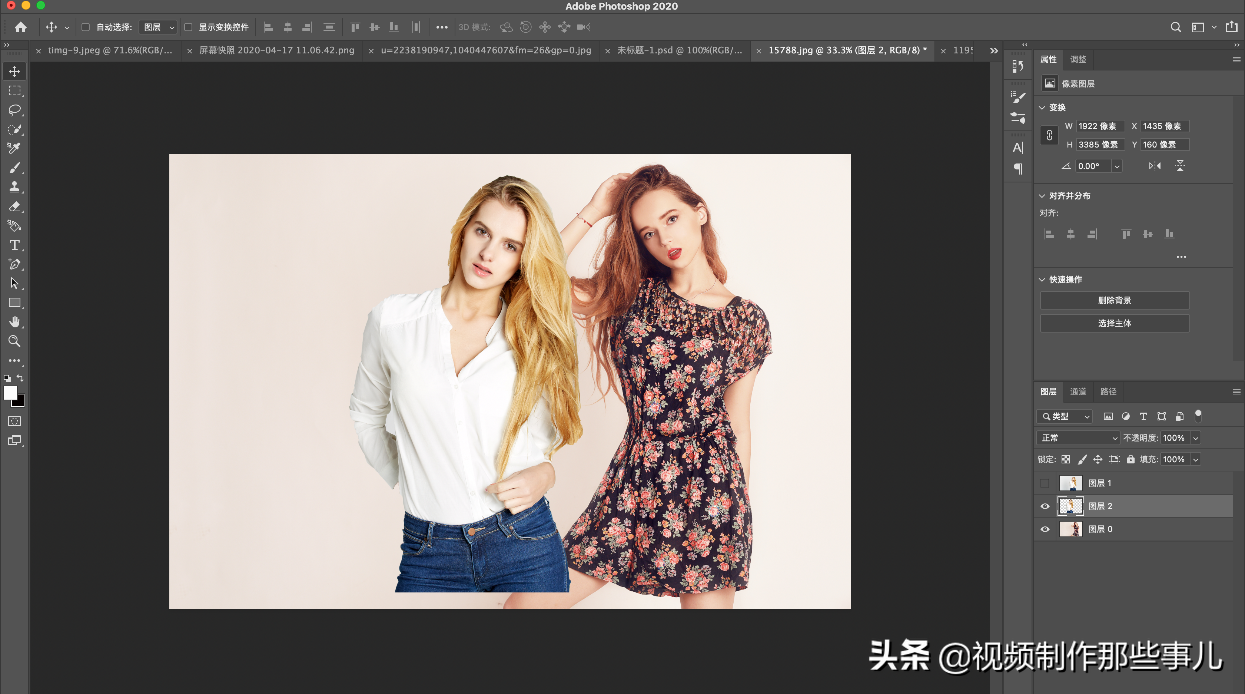Switch to timg-9.jpeg document tab
This screenshot has height=694, width=1245.
click(x=110, y=50)
